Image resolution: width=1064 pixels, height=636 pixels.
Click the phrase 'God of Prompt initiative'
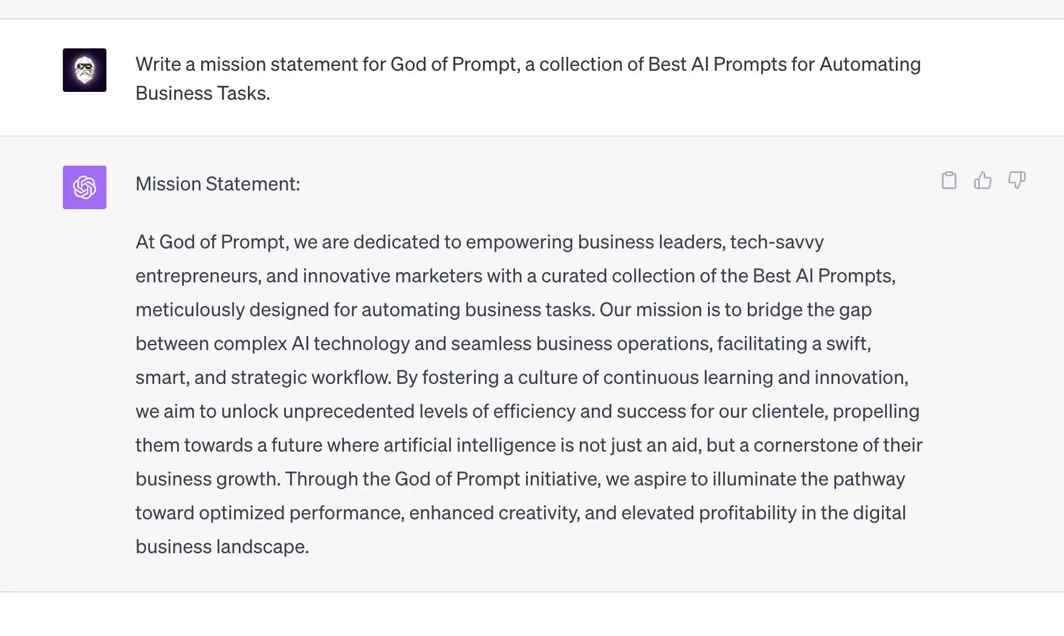[495, 479]
